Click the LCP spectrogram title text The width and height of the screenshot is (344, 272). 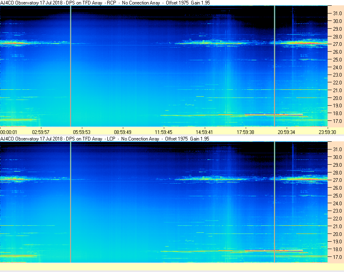[105, 139]
